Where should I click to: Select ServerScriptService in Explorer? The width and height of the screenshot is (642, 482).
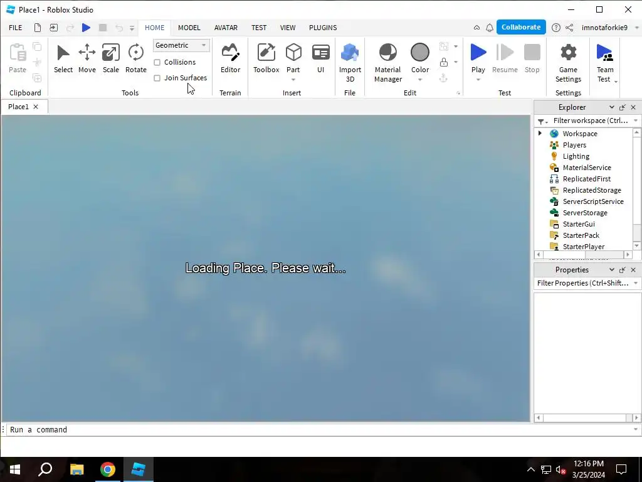(592, 201)
